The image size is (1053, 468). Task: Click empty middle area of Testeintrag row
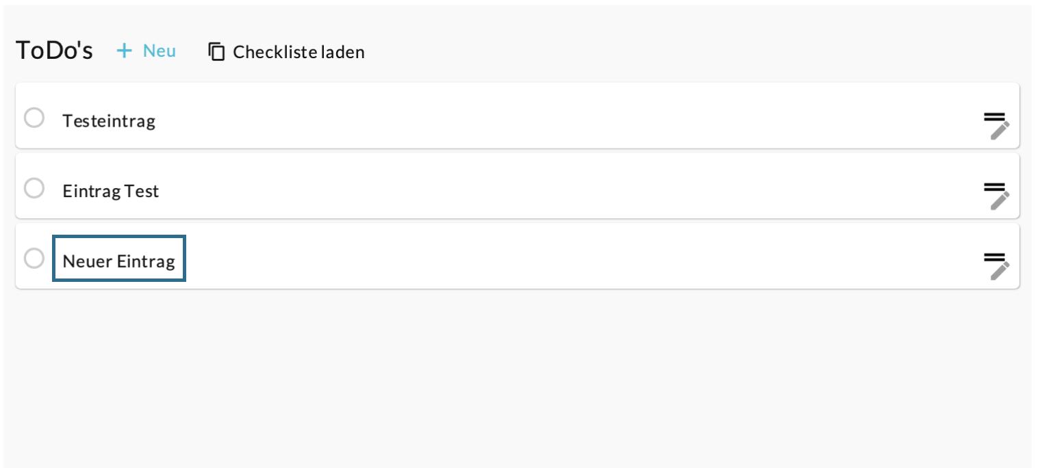click(548, 116)
